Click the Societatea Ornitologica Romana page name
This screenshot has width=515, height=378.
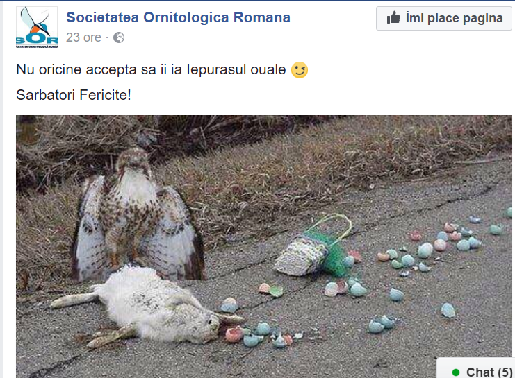(178, 18)
